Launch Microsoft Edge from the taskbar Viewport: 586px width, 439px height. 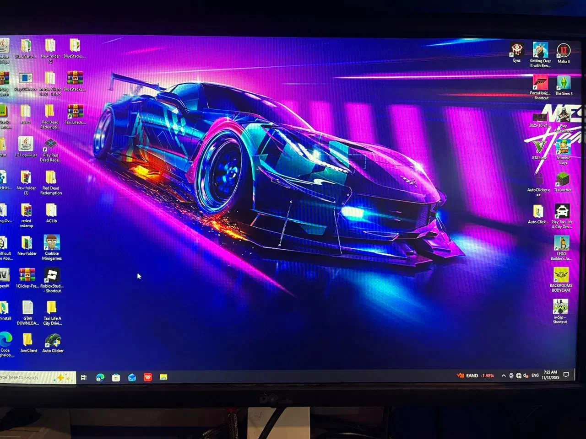coord(100,377)
